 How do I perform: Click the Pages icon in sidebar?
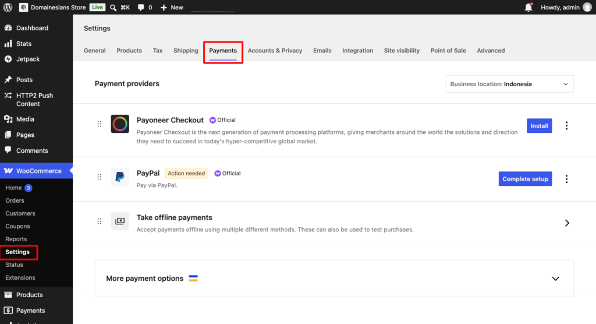(x=8, y=135)
